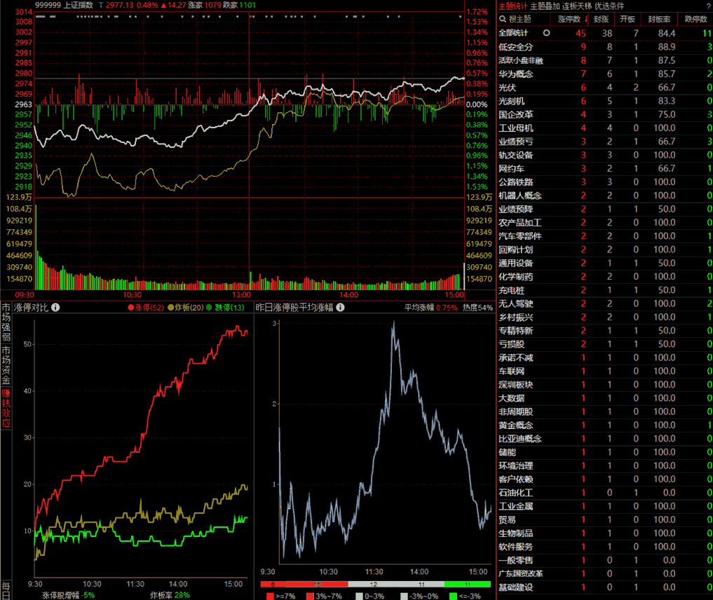This screenshot has height=600, width=713.
Task: Click the 热度54% label
Action: click(477, 308)
